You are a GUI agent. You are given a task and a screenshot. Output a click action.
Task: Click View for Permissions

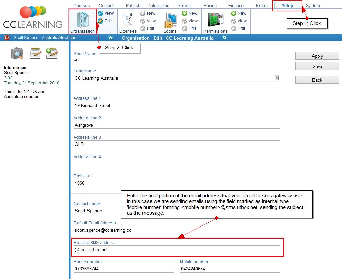click(x=239, y=21)
